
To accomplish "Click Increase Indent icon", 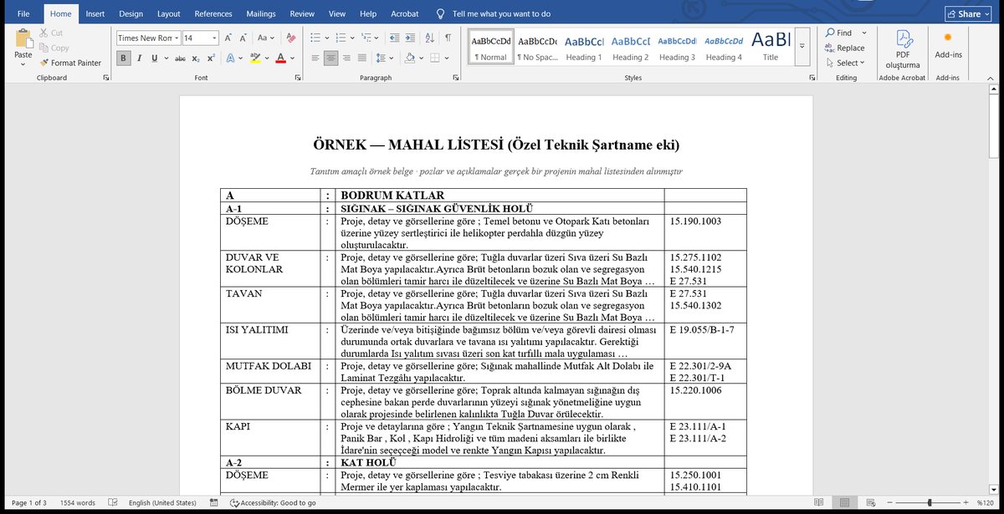I will pos(411,38).
